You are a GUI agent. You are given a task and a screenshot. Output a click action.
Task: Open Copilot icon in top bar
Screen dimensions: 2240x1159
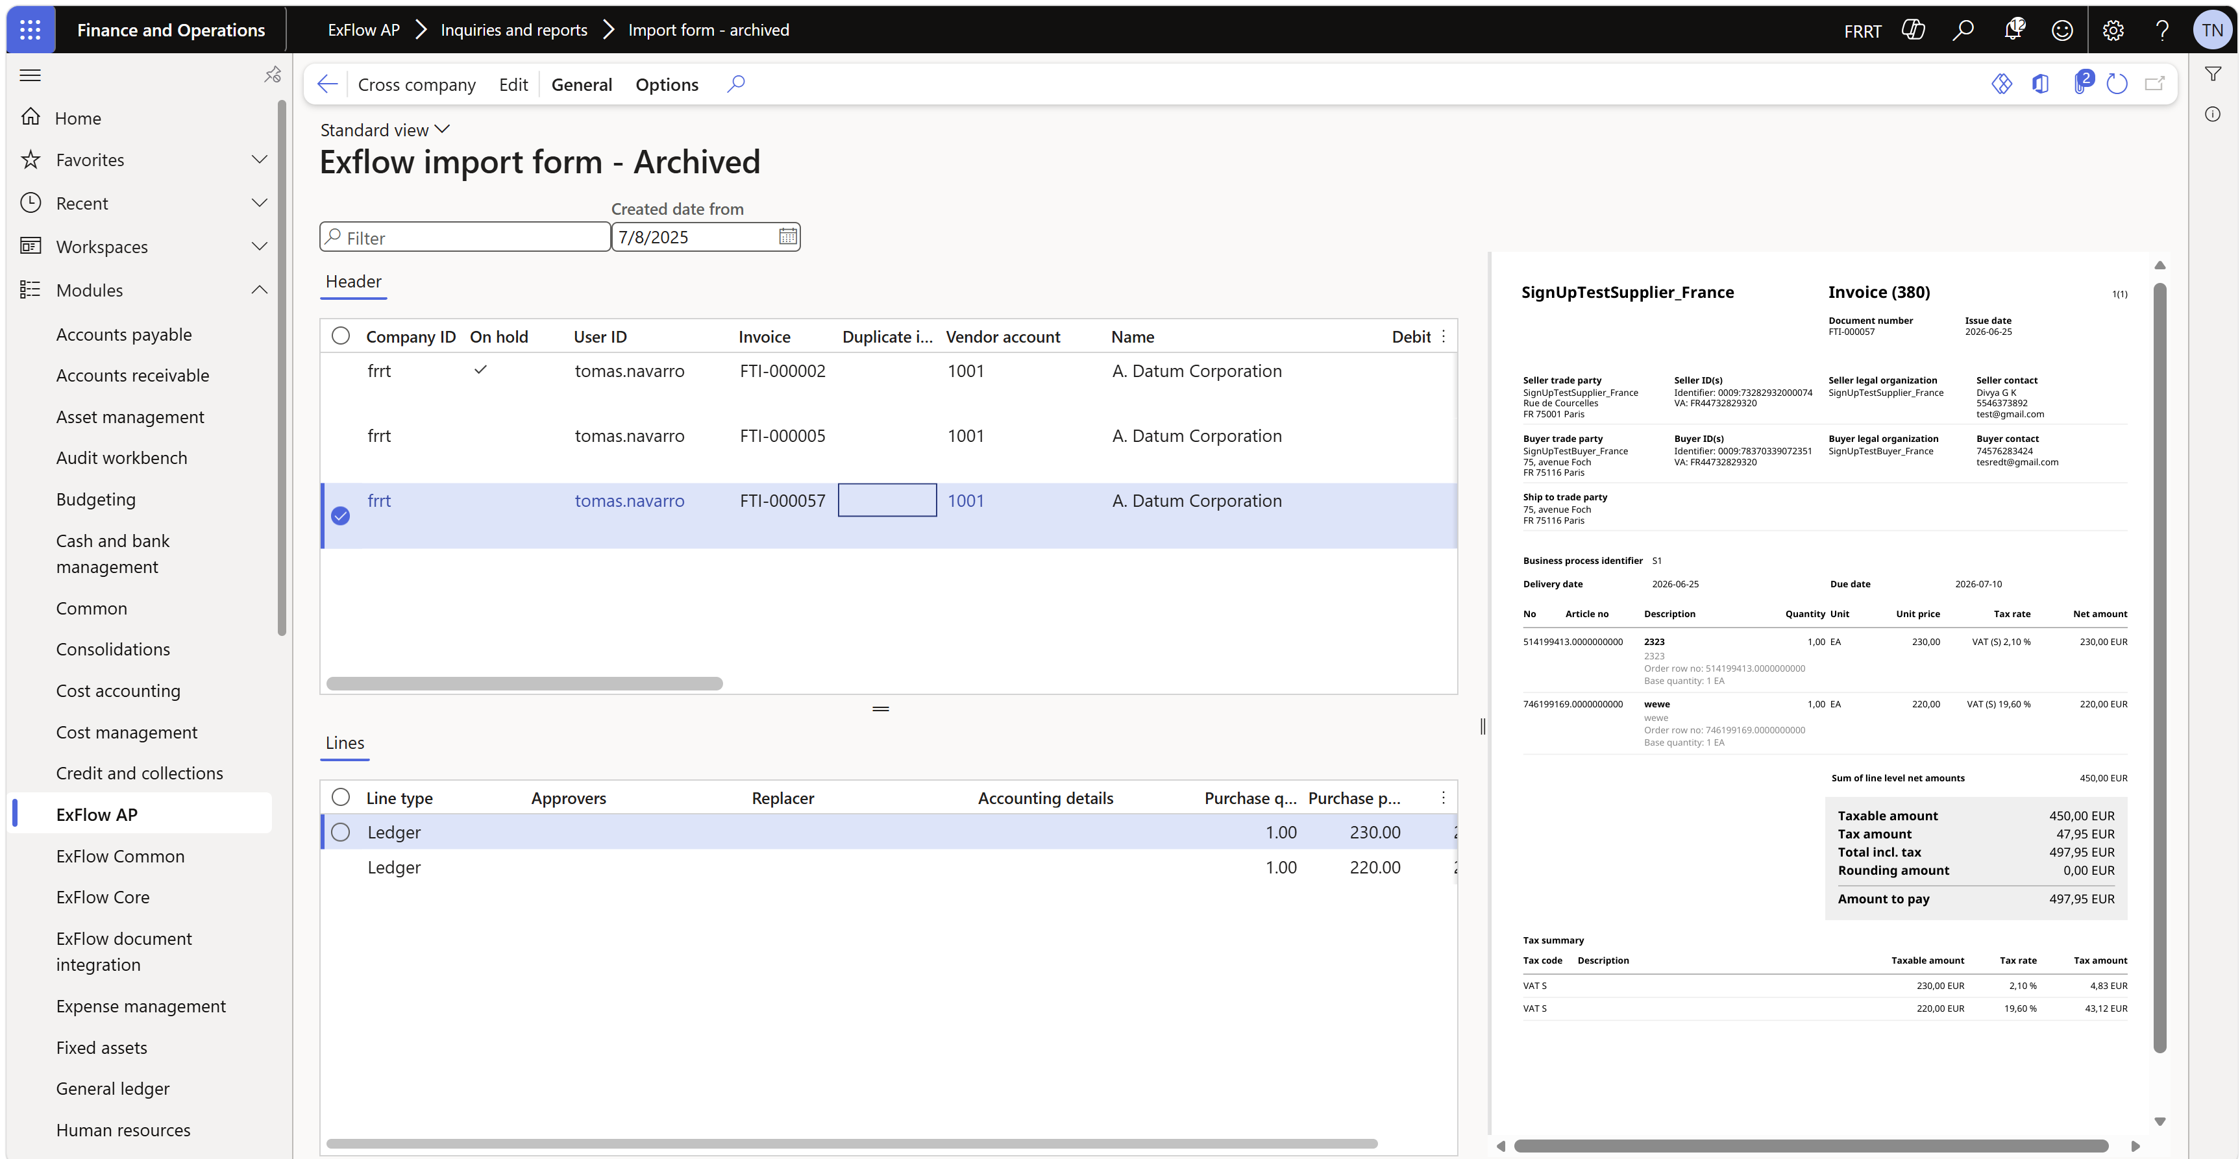point(1913,30)
